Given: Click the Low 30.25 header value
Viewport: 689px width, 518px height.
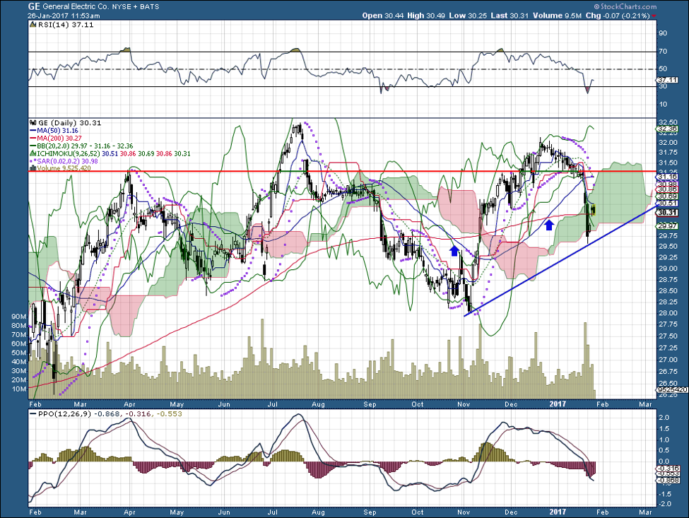Looking at the screenshot, I should point(467,16).
